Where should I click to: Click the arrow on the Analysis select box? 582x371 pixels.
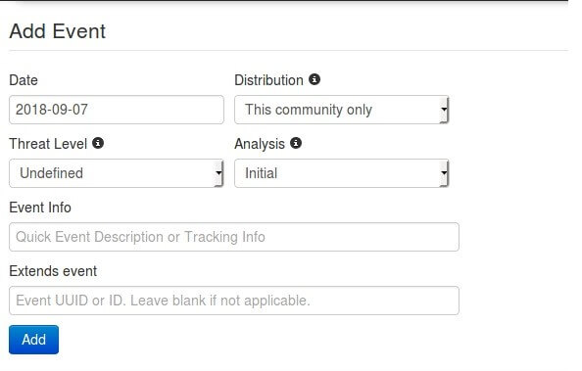pyautogui.click(x=444, y=173)
